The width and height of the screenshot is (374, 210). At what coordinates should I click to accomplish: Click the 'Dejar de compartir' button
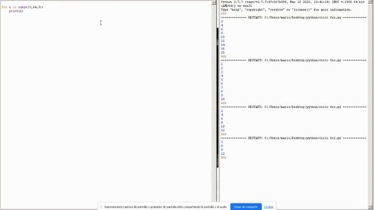[x=245, y=206]
